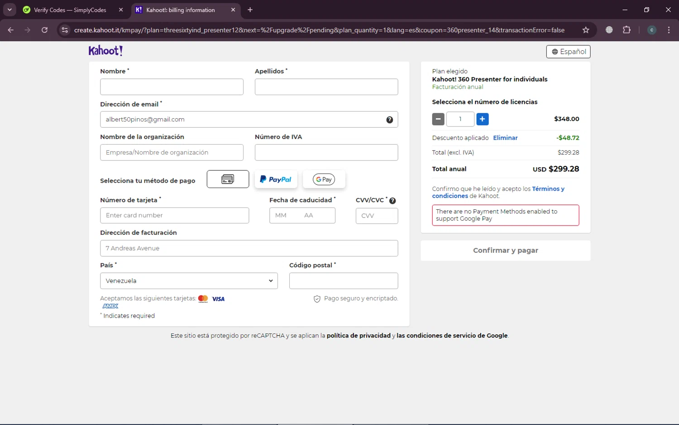Screen dimensions: 679x425
Task: Open browser extensions puzzle icon
Action: click(x=626, y=30)
